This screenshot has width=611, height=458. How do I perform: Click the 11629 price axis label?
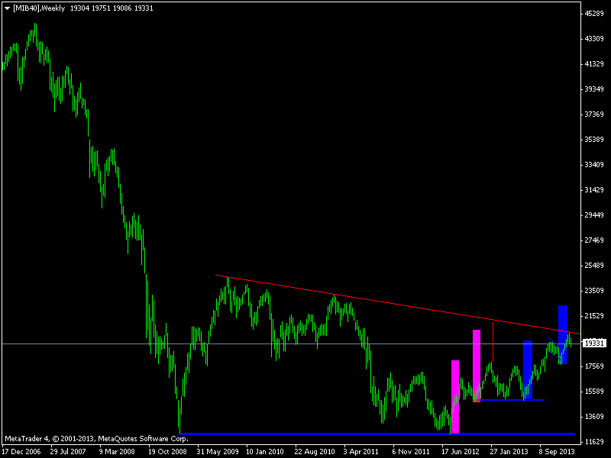tap(593, 442)
